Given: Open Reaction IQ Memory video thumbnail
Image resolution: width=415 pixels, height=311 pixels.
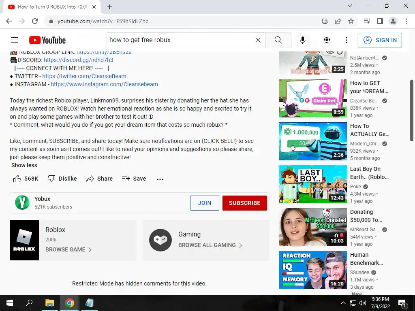Looking at the screenshot, I should click(312, 270).
